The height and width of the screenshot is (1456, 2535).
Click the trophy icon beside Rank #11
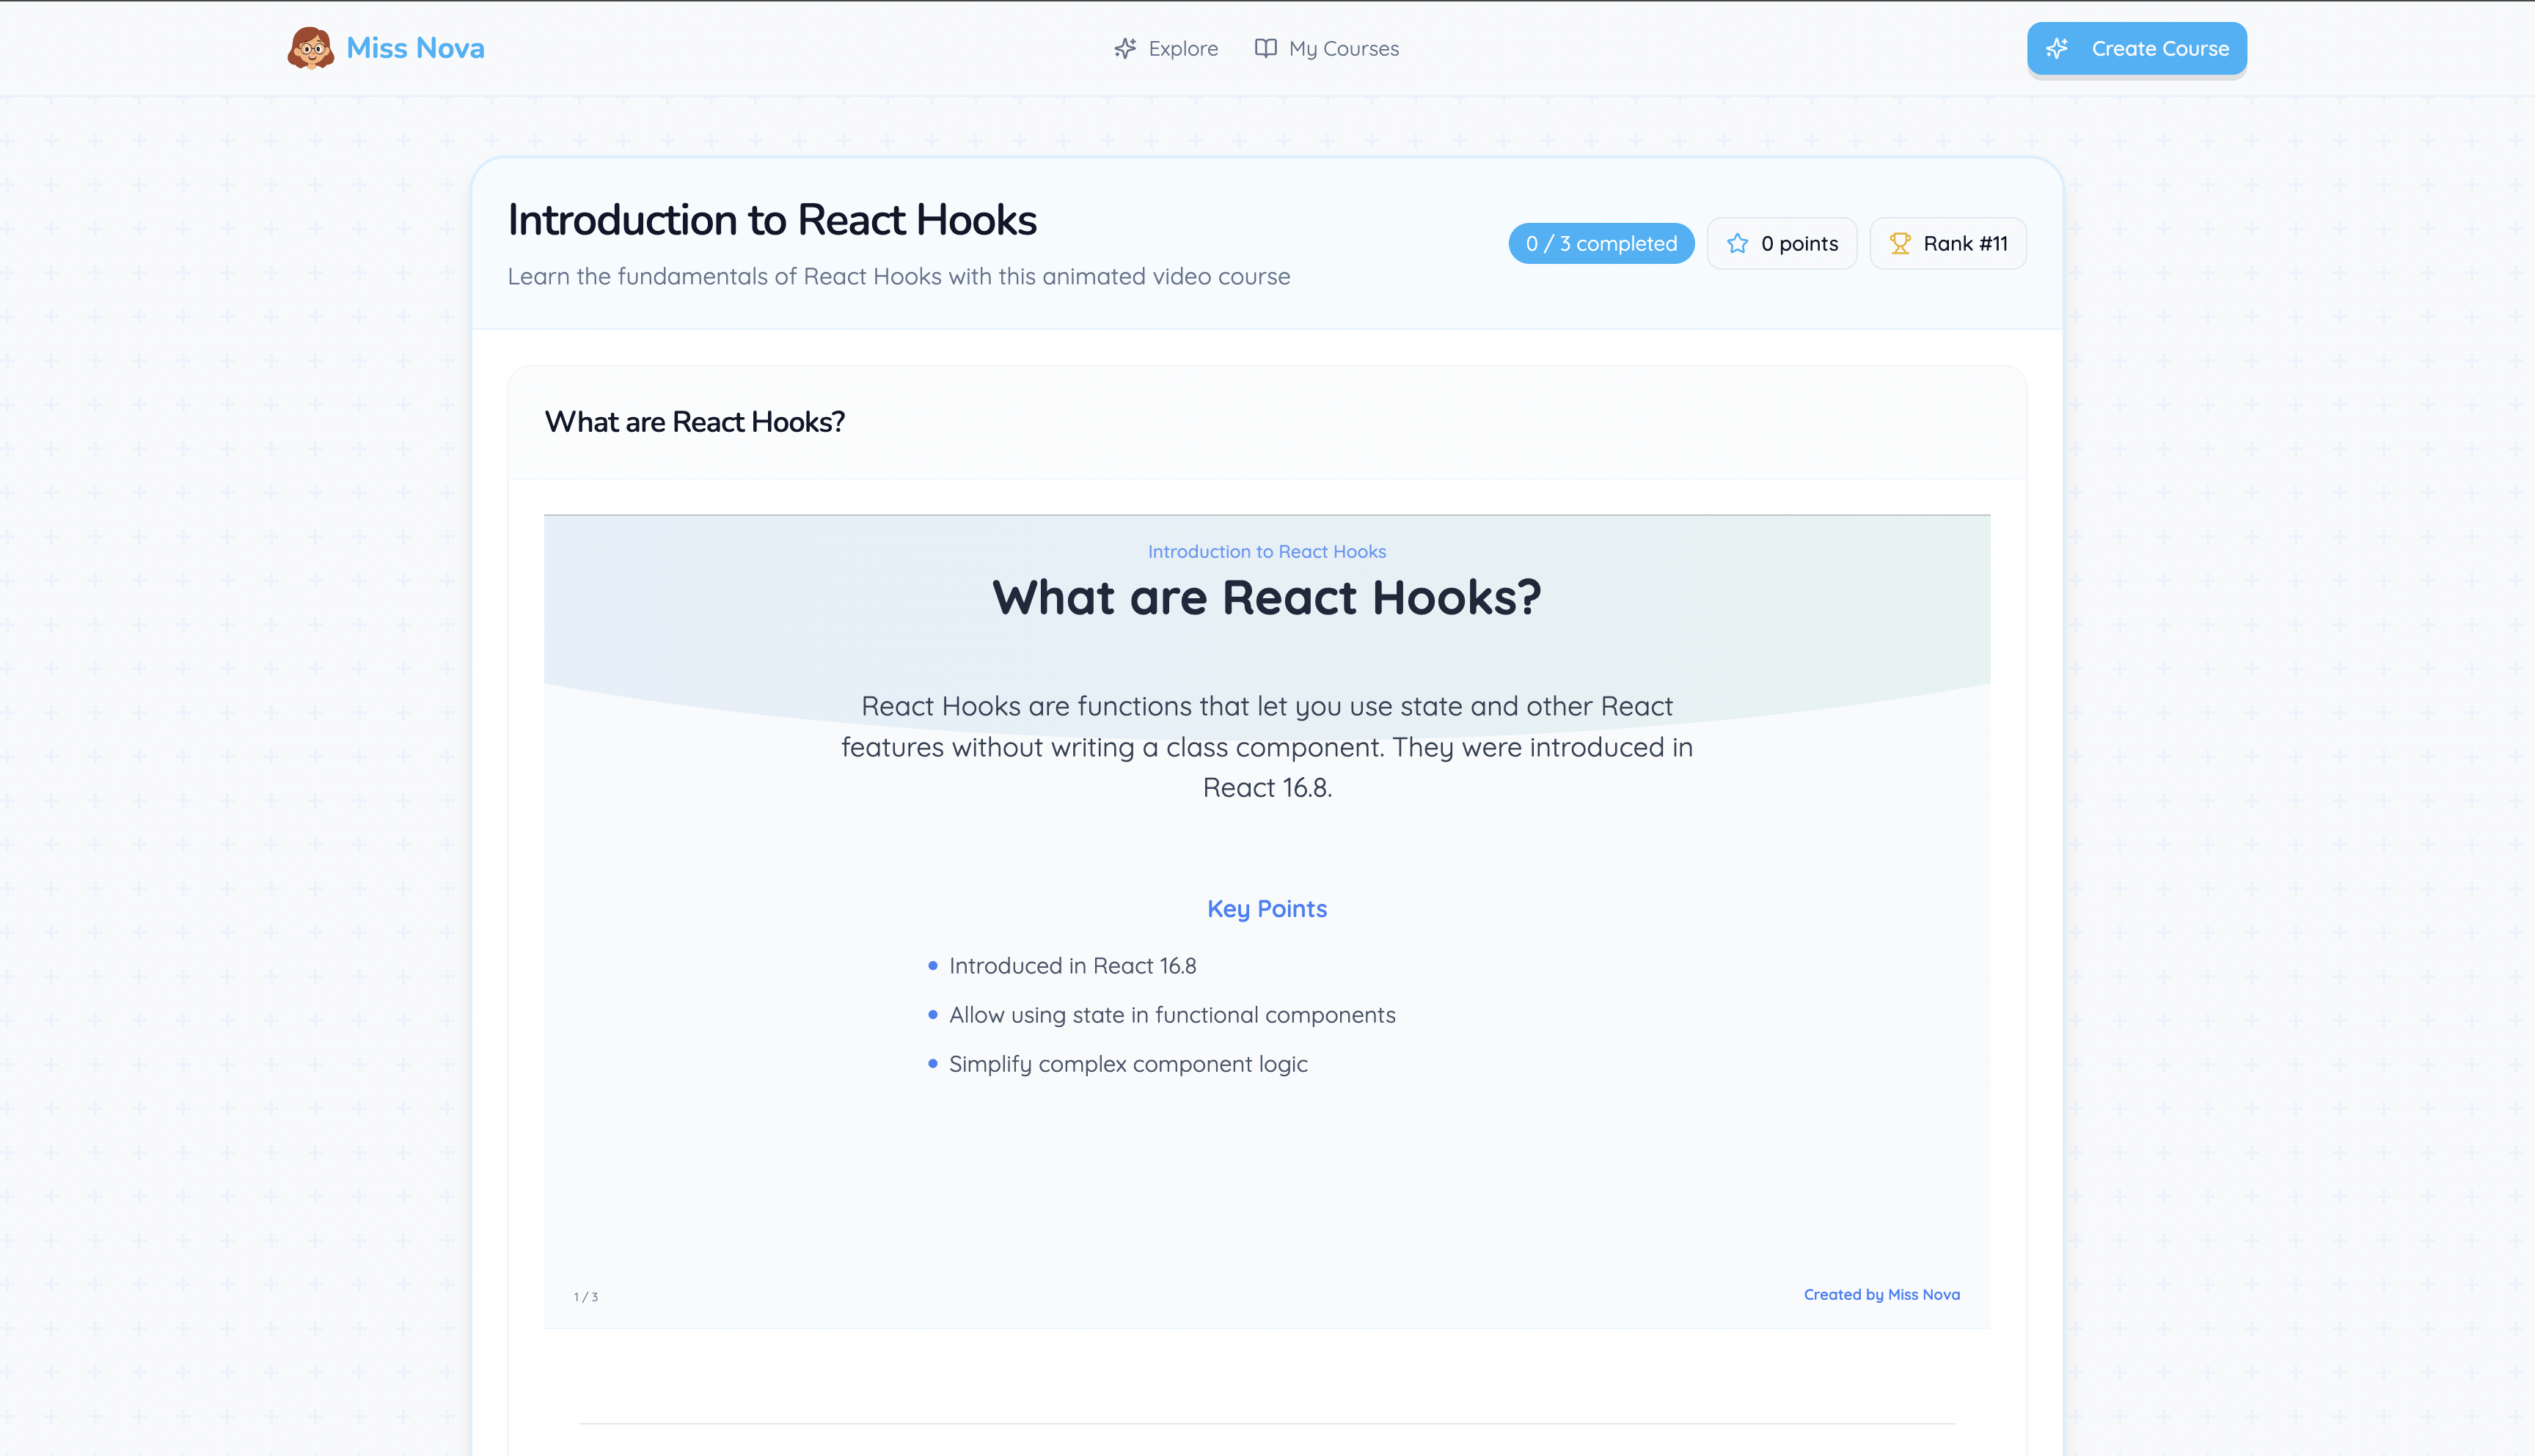1900,243
